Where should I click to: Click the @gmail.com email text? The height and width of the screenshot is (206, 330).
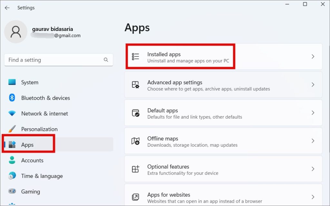[67, 35]
